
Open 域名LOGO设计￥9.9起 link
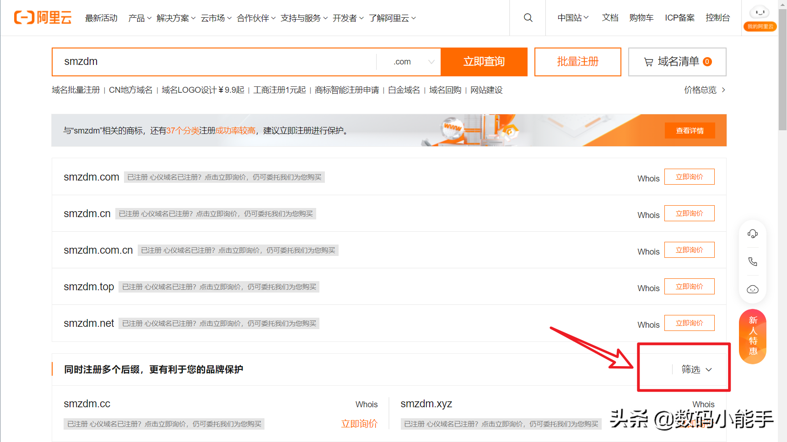click(203, 90)
